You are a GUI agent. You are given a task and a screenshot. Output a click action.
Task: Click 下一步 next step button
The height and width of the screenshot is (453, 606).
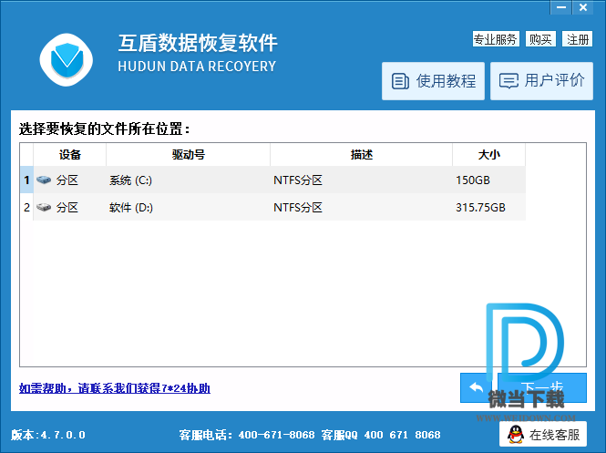(542, 387)
